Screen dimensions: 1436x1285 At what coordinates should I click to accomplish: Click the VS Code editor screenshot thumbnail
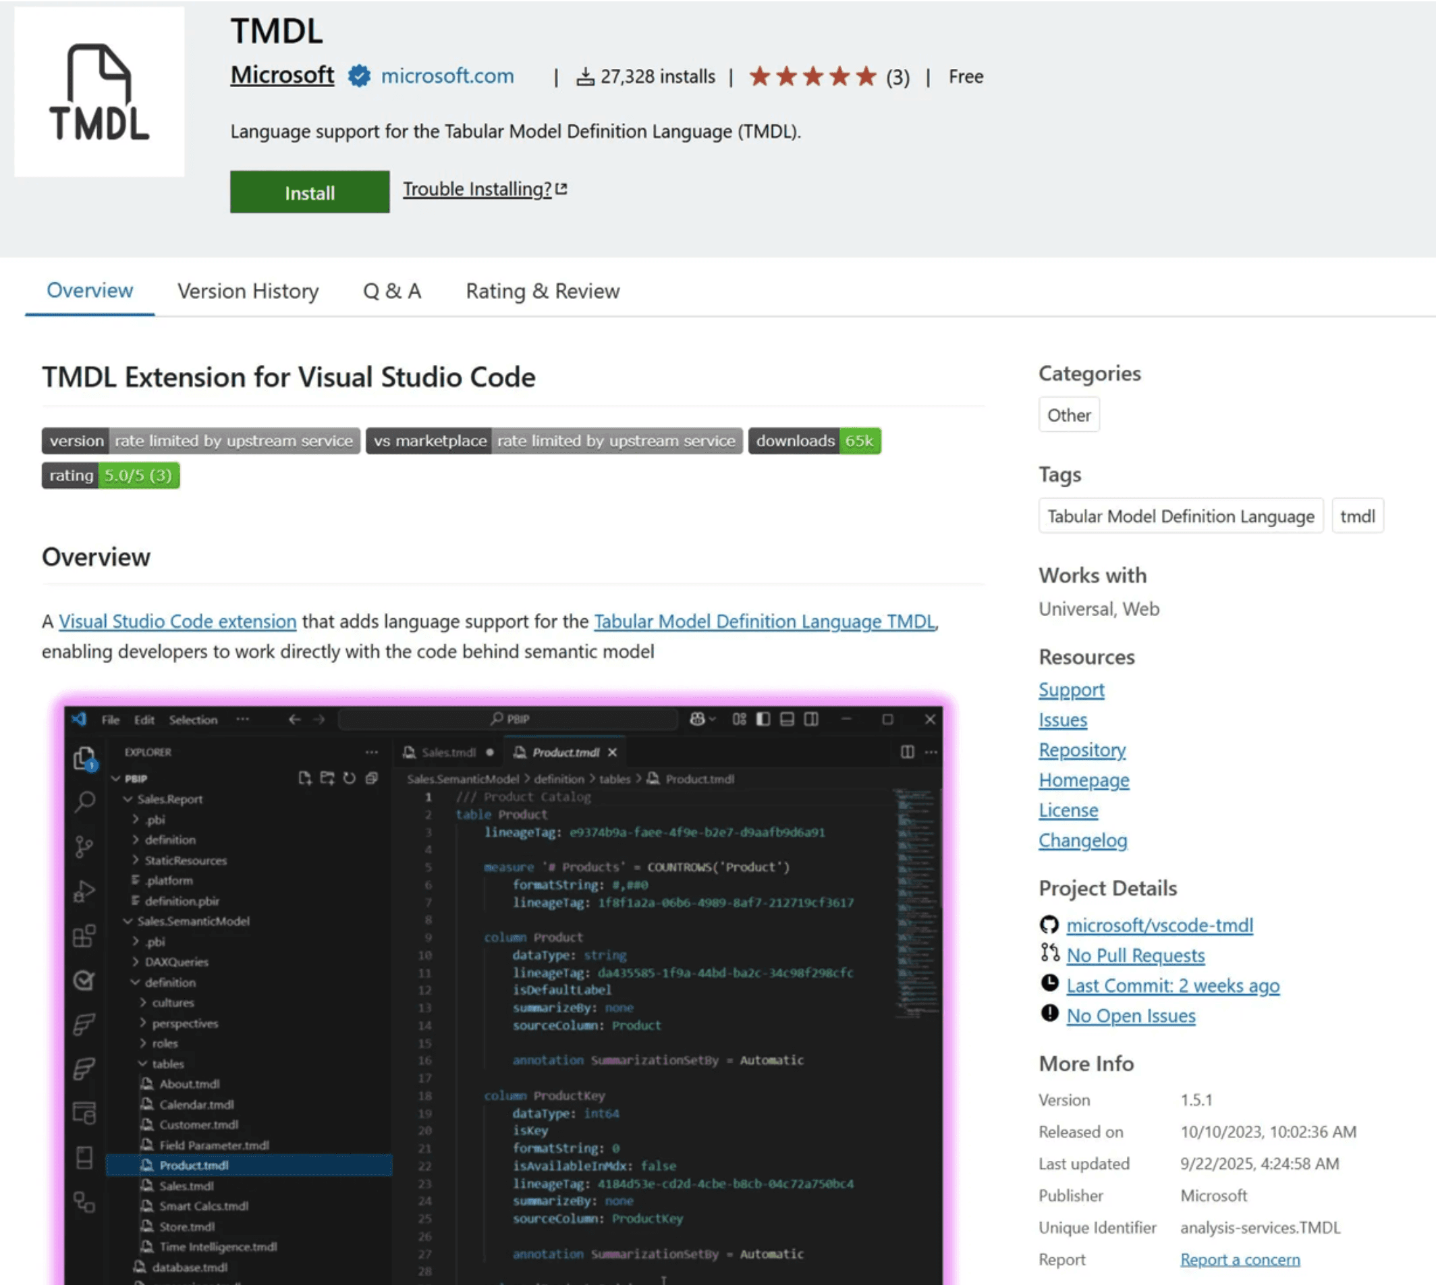[x=503, y=989]
